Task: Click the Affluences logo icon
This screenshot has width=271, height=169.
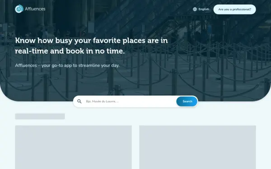Action: pyautogui.click(x=19, y=9)
